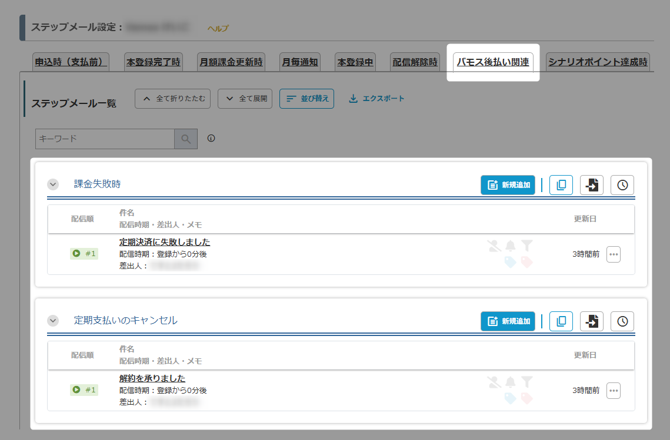Open more options for 定期決済に失敗しました row
The image size is (670, 440).
click(614, 254)
